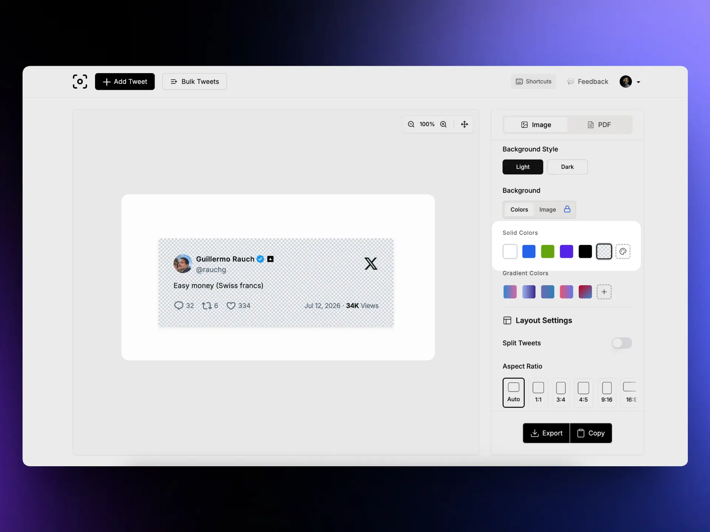Click the Add Tweet button
This screenshot has width=710, height=532.
tap(125, 82)
